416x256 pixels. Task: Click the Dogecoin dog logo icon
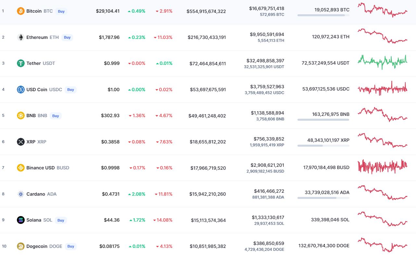pos(21,246)
